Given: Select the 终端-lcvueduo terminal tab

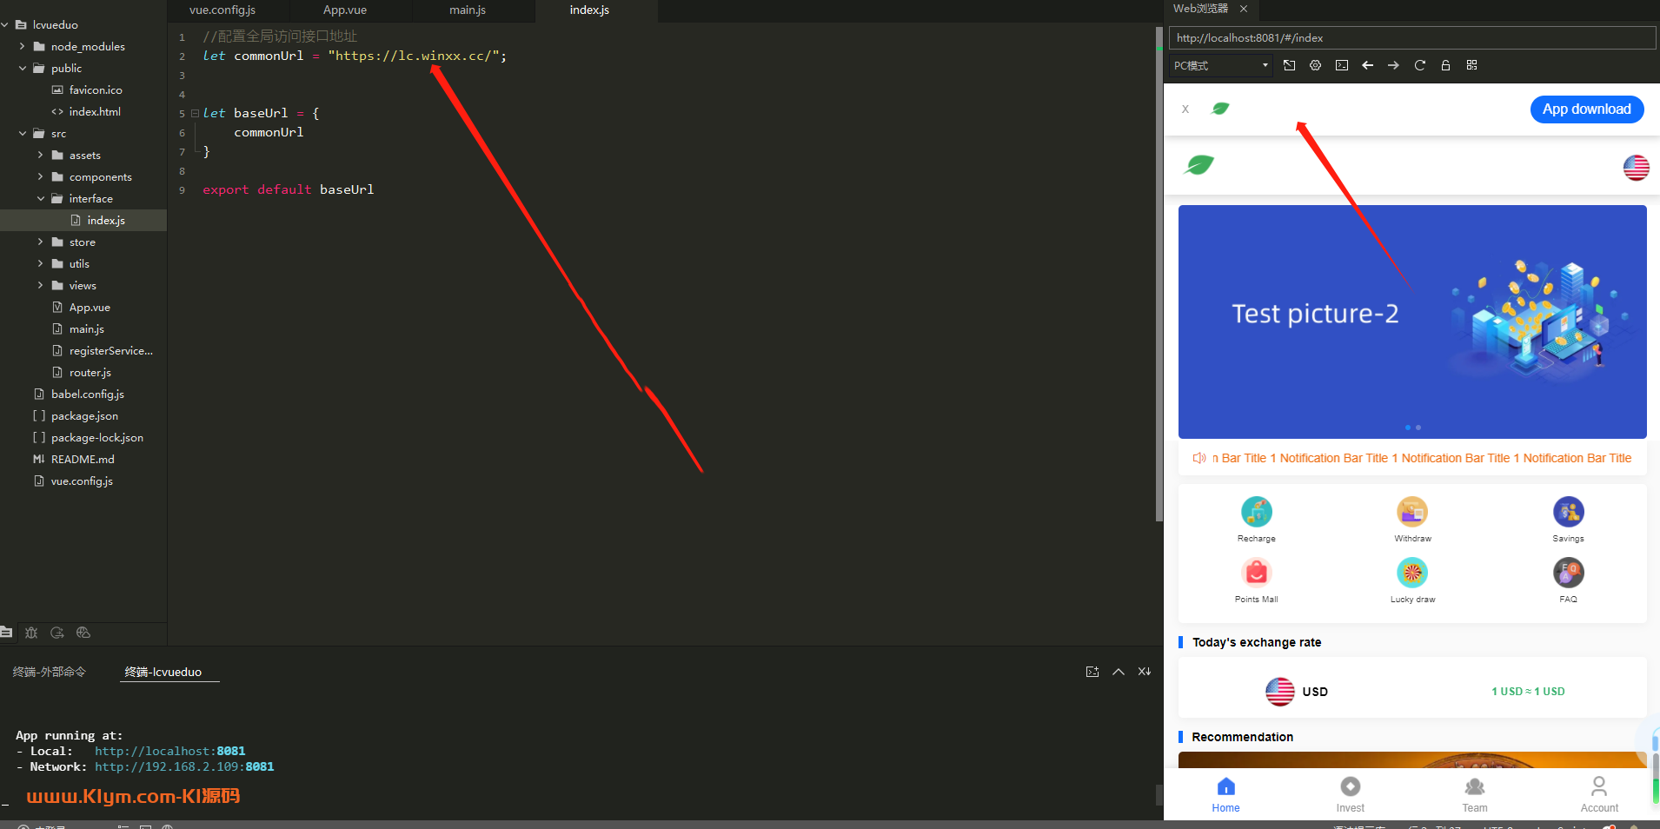Looking at the screenshot, I should pyautogui.click(x=163, y=672).
